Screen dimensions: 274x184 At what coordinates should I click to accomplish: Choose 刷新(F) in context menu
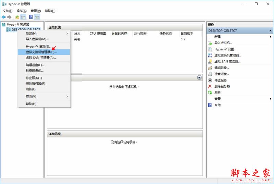[x=44, y=89]
